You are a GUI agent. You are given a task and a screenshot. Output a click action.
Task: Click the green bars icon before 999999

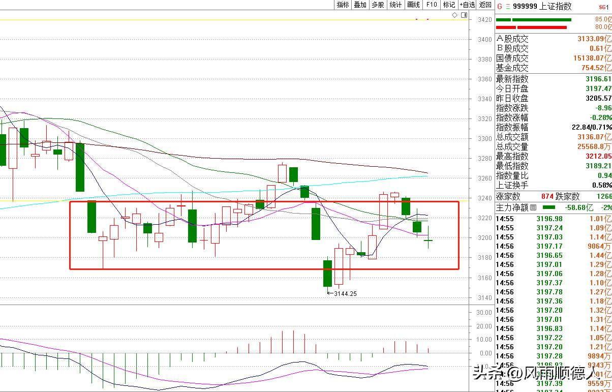pyautogui.click(x=508, y=7)
